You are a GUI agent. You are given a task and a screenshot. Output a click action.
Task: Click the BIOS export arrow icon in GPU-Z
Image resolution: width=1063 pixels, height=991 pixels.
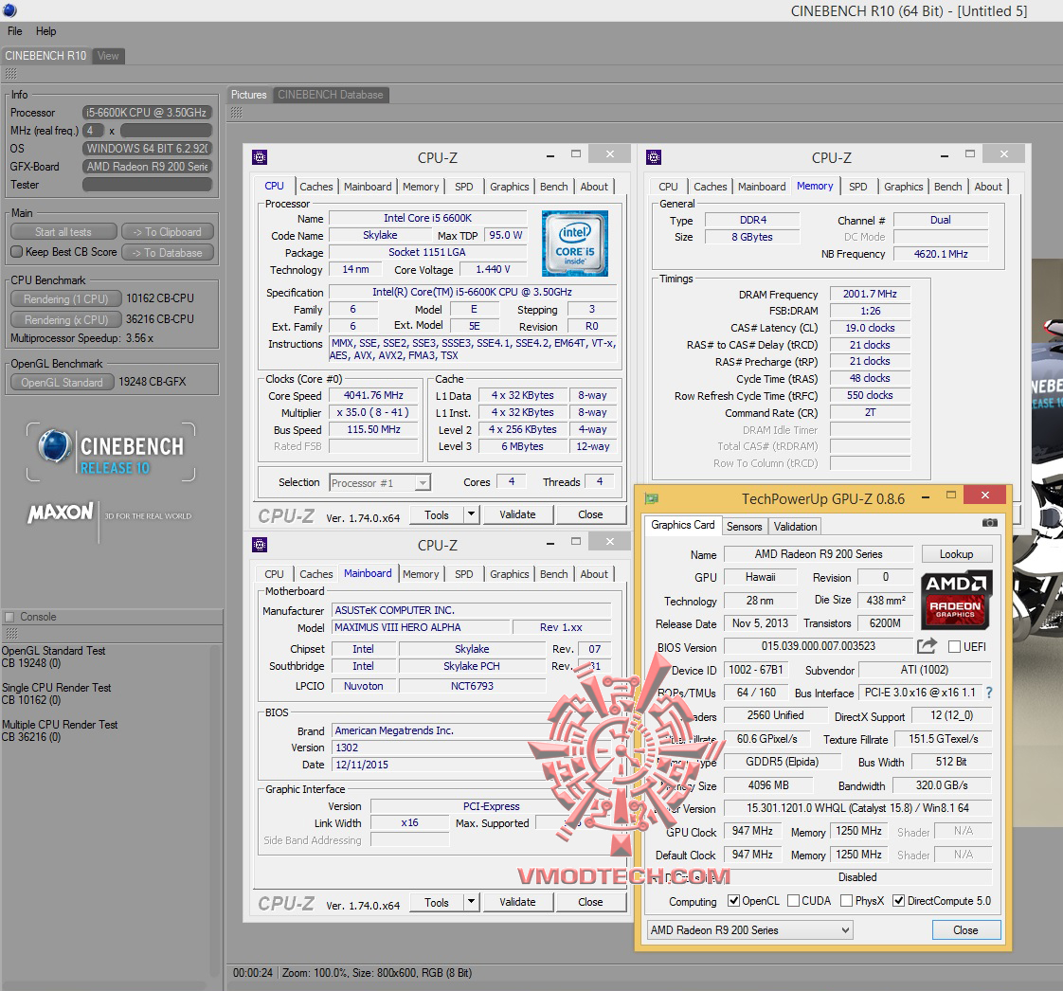927,646
